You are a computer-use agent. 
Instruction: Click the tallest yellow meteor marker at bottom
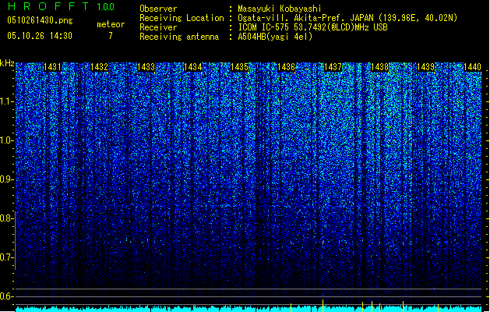[x=323, y=306]
